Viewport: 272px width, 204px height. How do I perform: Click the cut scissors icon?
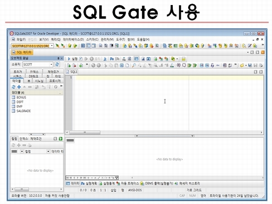pos(105,65)
